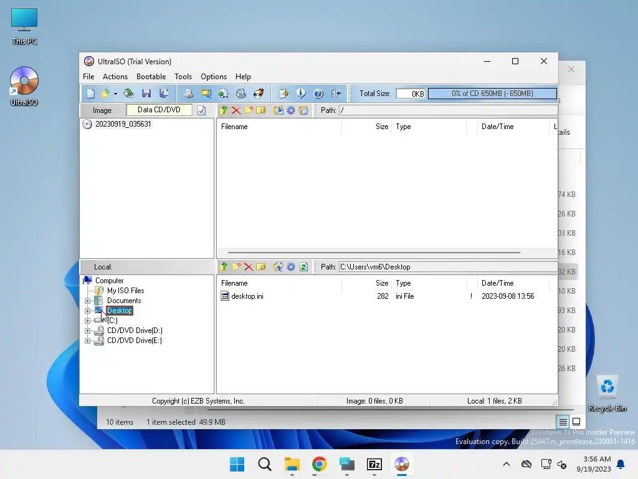Click the Rename icon in the Image toolbar
Screen dimensions: 638x479
point(261,110)
